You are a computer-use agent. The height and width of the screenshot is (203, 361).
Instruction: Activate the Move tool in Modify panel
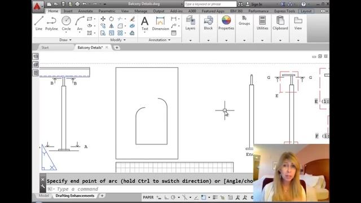point(103,19)
